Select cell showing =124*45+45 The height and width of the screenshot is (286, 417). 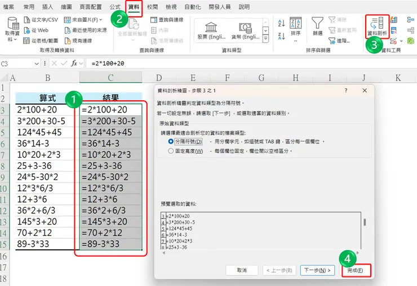click(x=110, y=132)
